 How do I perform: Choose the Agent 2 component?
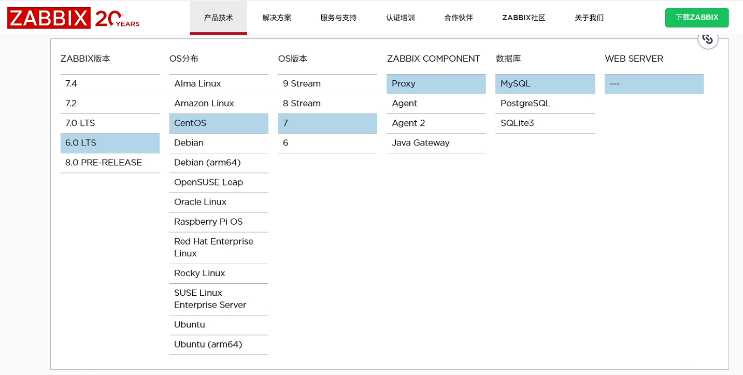pos(436,123)
